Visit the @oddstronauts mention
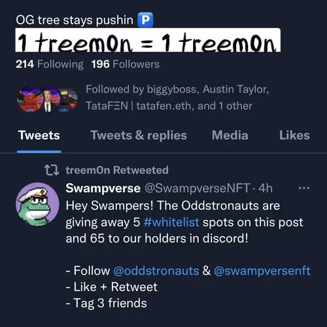 (x=156, y=271)
